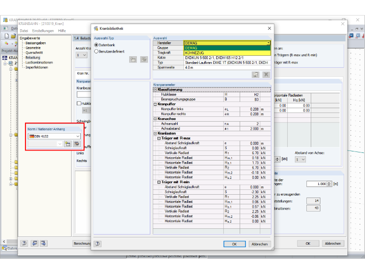The width and height of the screenshot is (365, 274).
Task: Select Geometrie in the tree
Action: click(x=33, y=48)
